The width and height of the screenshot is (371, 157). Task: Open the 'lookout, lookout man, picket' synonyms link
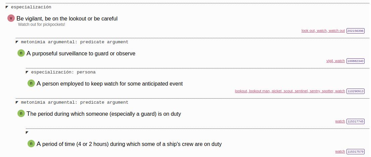(290, 91)
